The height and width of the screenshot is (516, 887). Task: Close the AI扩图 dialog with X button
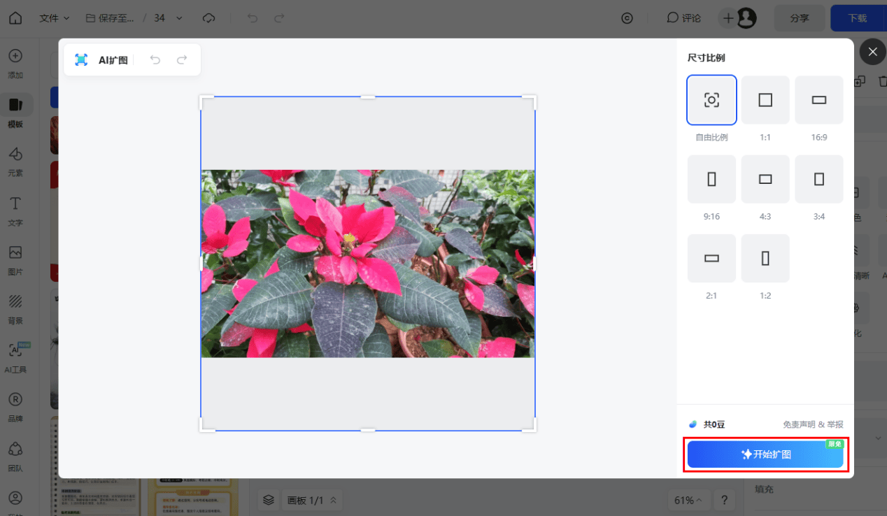(872, 52)
